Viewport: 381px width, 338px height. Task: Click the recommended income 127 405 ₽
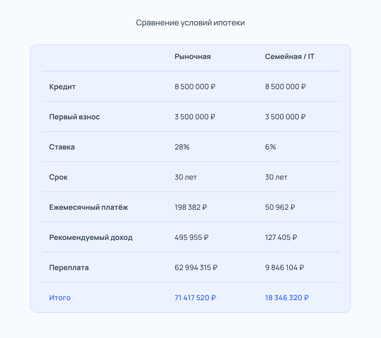coord(281,237)
